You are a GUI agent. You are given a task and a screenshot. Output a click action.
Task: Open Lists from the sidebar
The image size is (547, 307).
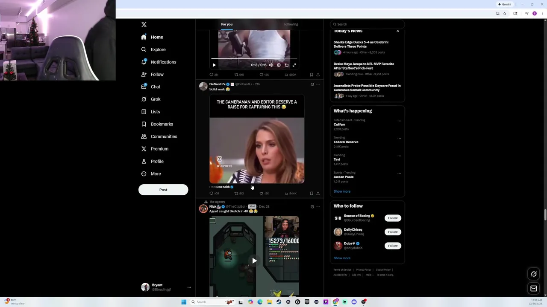pyautogui.click(x=150, y=112)
